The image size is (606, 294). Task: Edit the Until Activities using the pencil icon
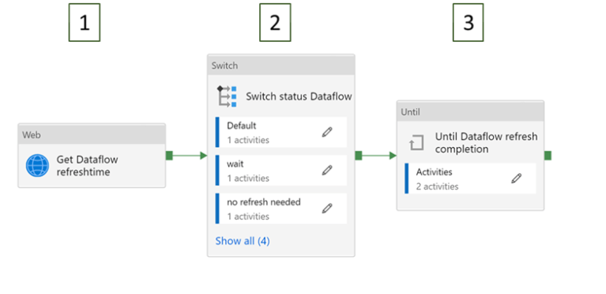tap(517, 179)
